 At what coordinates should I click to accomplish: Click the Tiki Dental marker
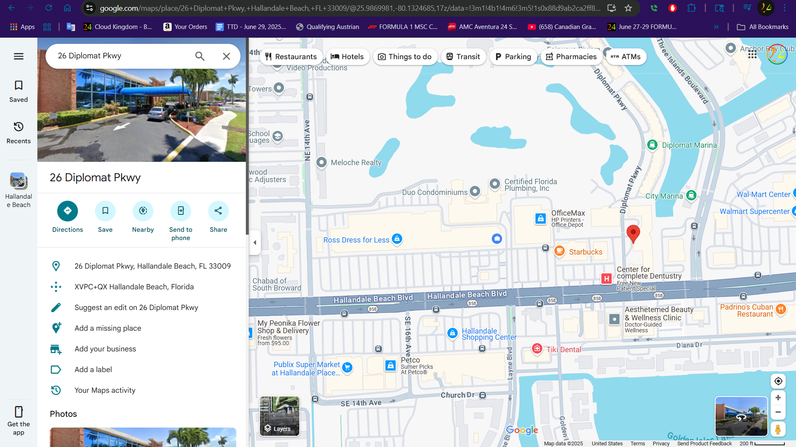(537, 348)
